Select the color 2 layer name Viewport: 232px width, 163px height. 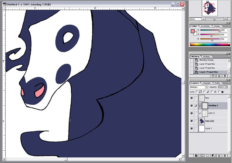click(212, 113)
